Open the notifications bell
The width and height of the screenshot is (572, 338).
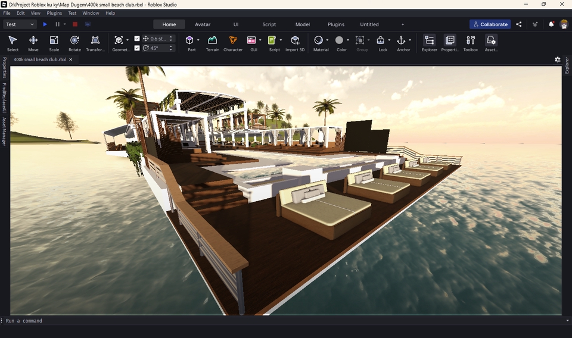click(x=551, y=24)
